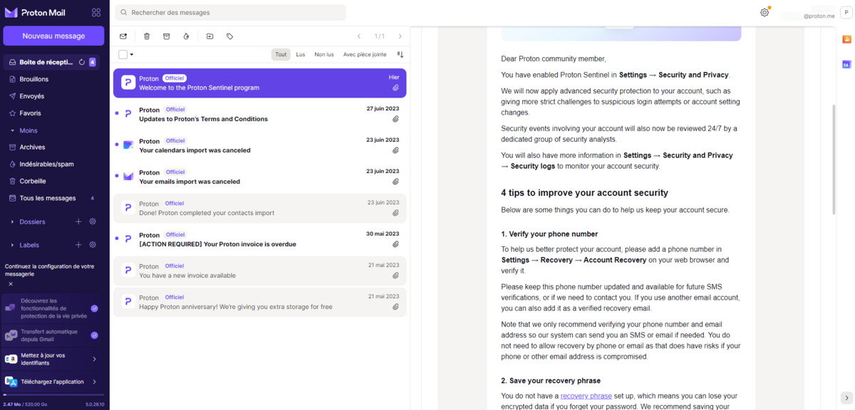Click the attachment icon on Terms and Conditions email
This screenshot has height=410, width=855.
(x=395, y=119)
